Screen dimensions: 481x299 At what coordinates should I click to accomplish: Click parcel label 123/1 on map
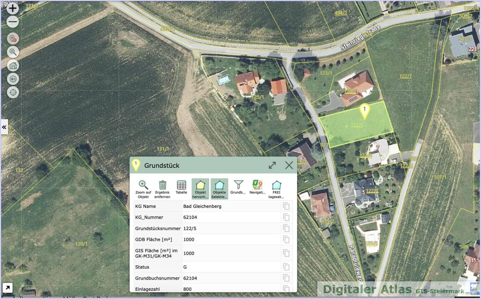[326, 73]
